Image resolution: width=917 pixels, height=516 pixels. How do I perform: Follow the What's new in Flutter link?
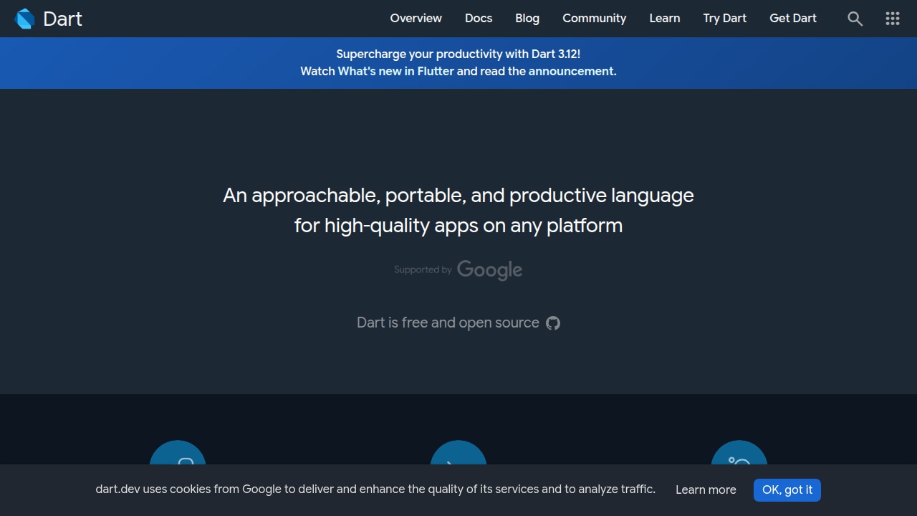click(396, 72)
